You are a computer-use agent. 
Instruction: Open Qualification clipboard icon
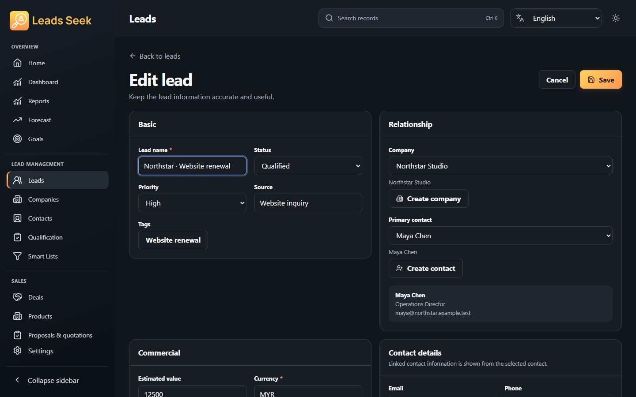point(17,237)
